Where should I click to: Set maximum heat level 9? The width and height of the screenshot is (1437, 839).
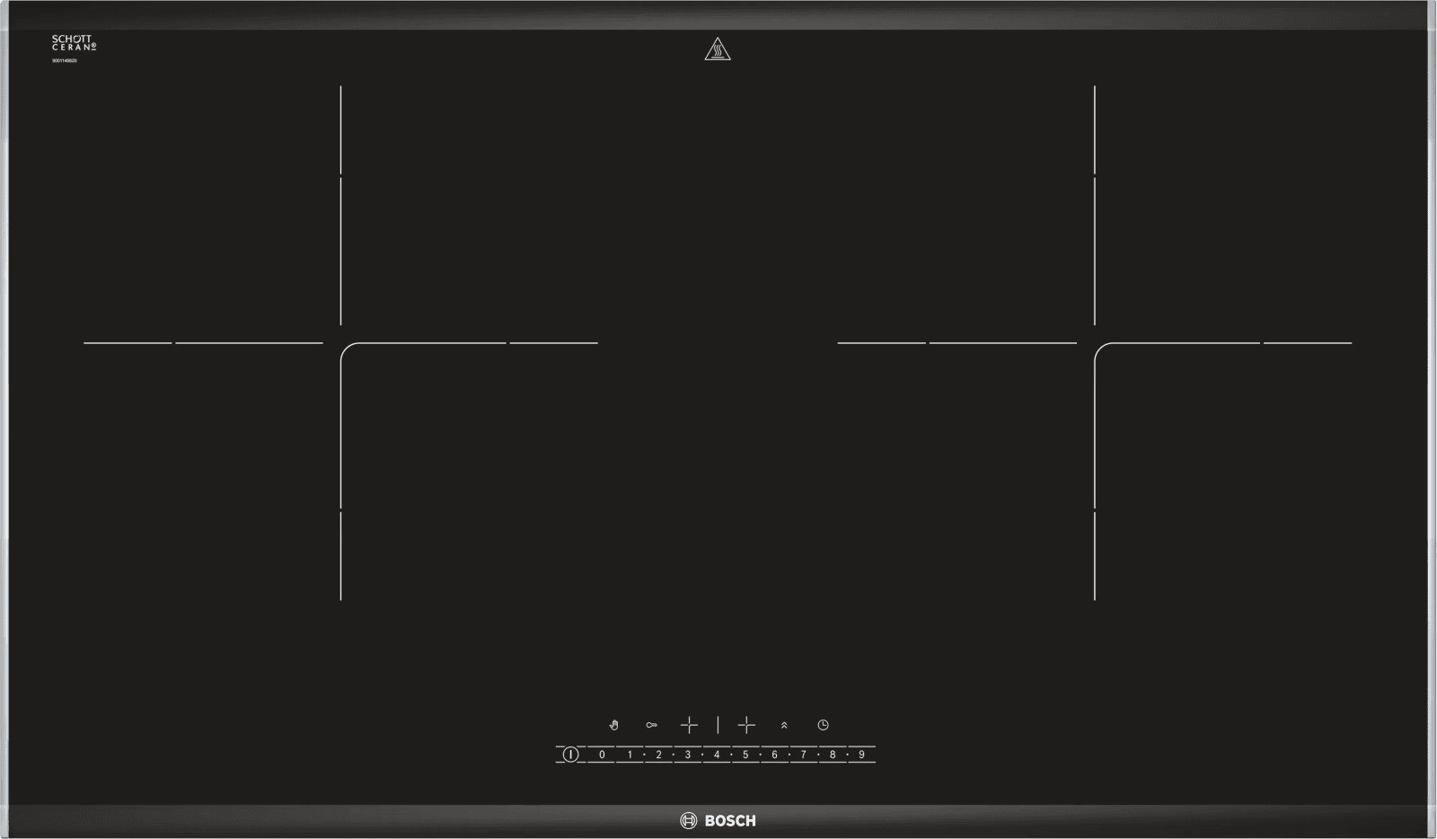[x=861, y=755]
